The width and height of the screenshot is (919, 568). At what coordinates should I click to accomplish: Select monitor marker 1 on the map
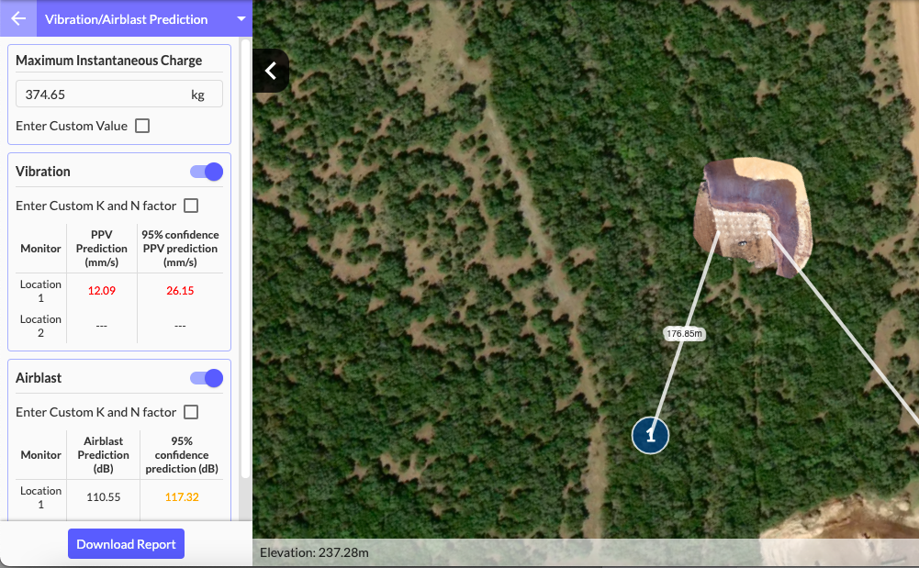point(650,435)
